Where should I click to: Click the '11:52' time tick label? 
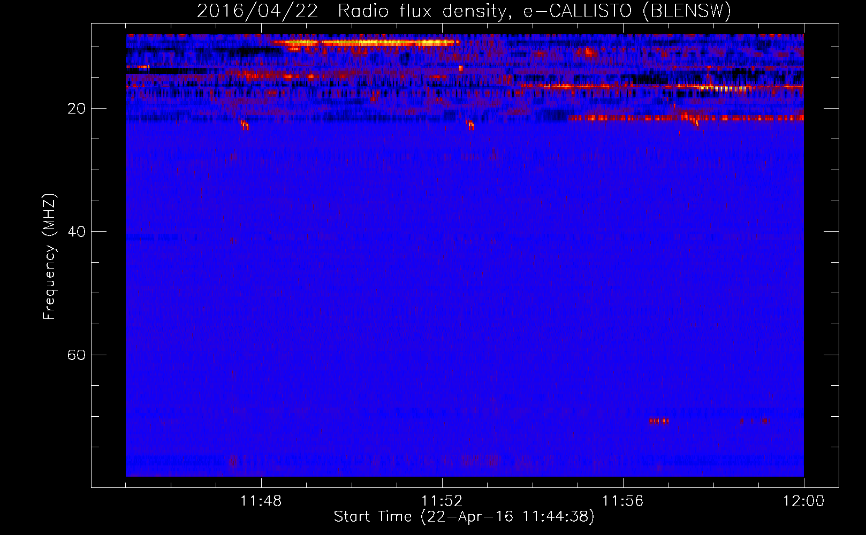click(442, 501)
